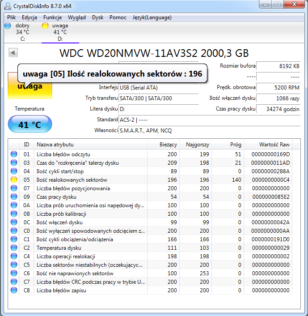This screenshot has width=308, height=316.
Task: Select row Ilość realokowanych sektorów
Action: pyautogui.click(x=150, y=179)
